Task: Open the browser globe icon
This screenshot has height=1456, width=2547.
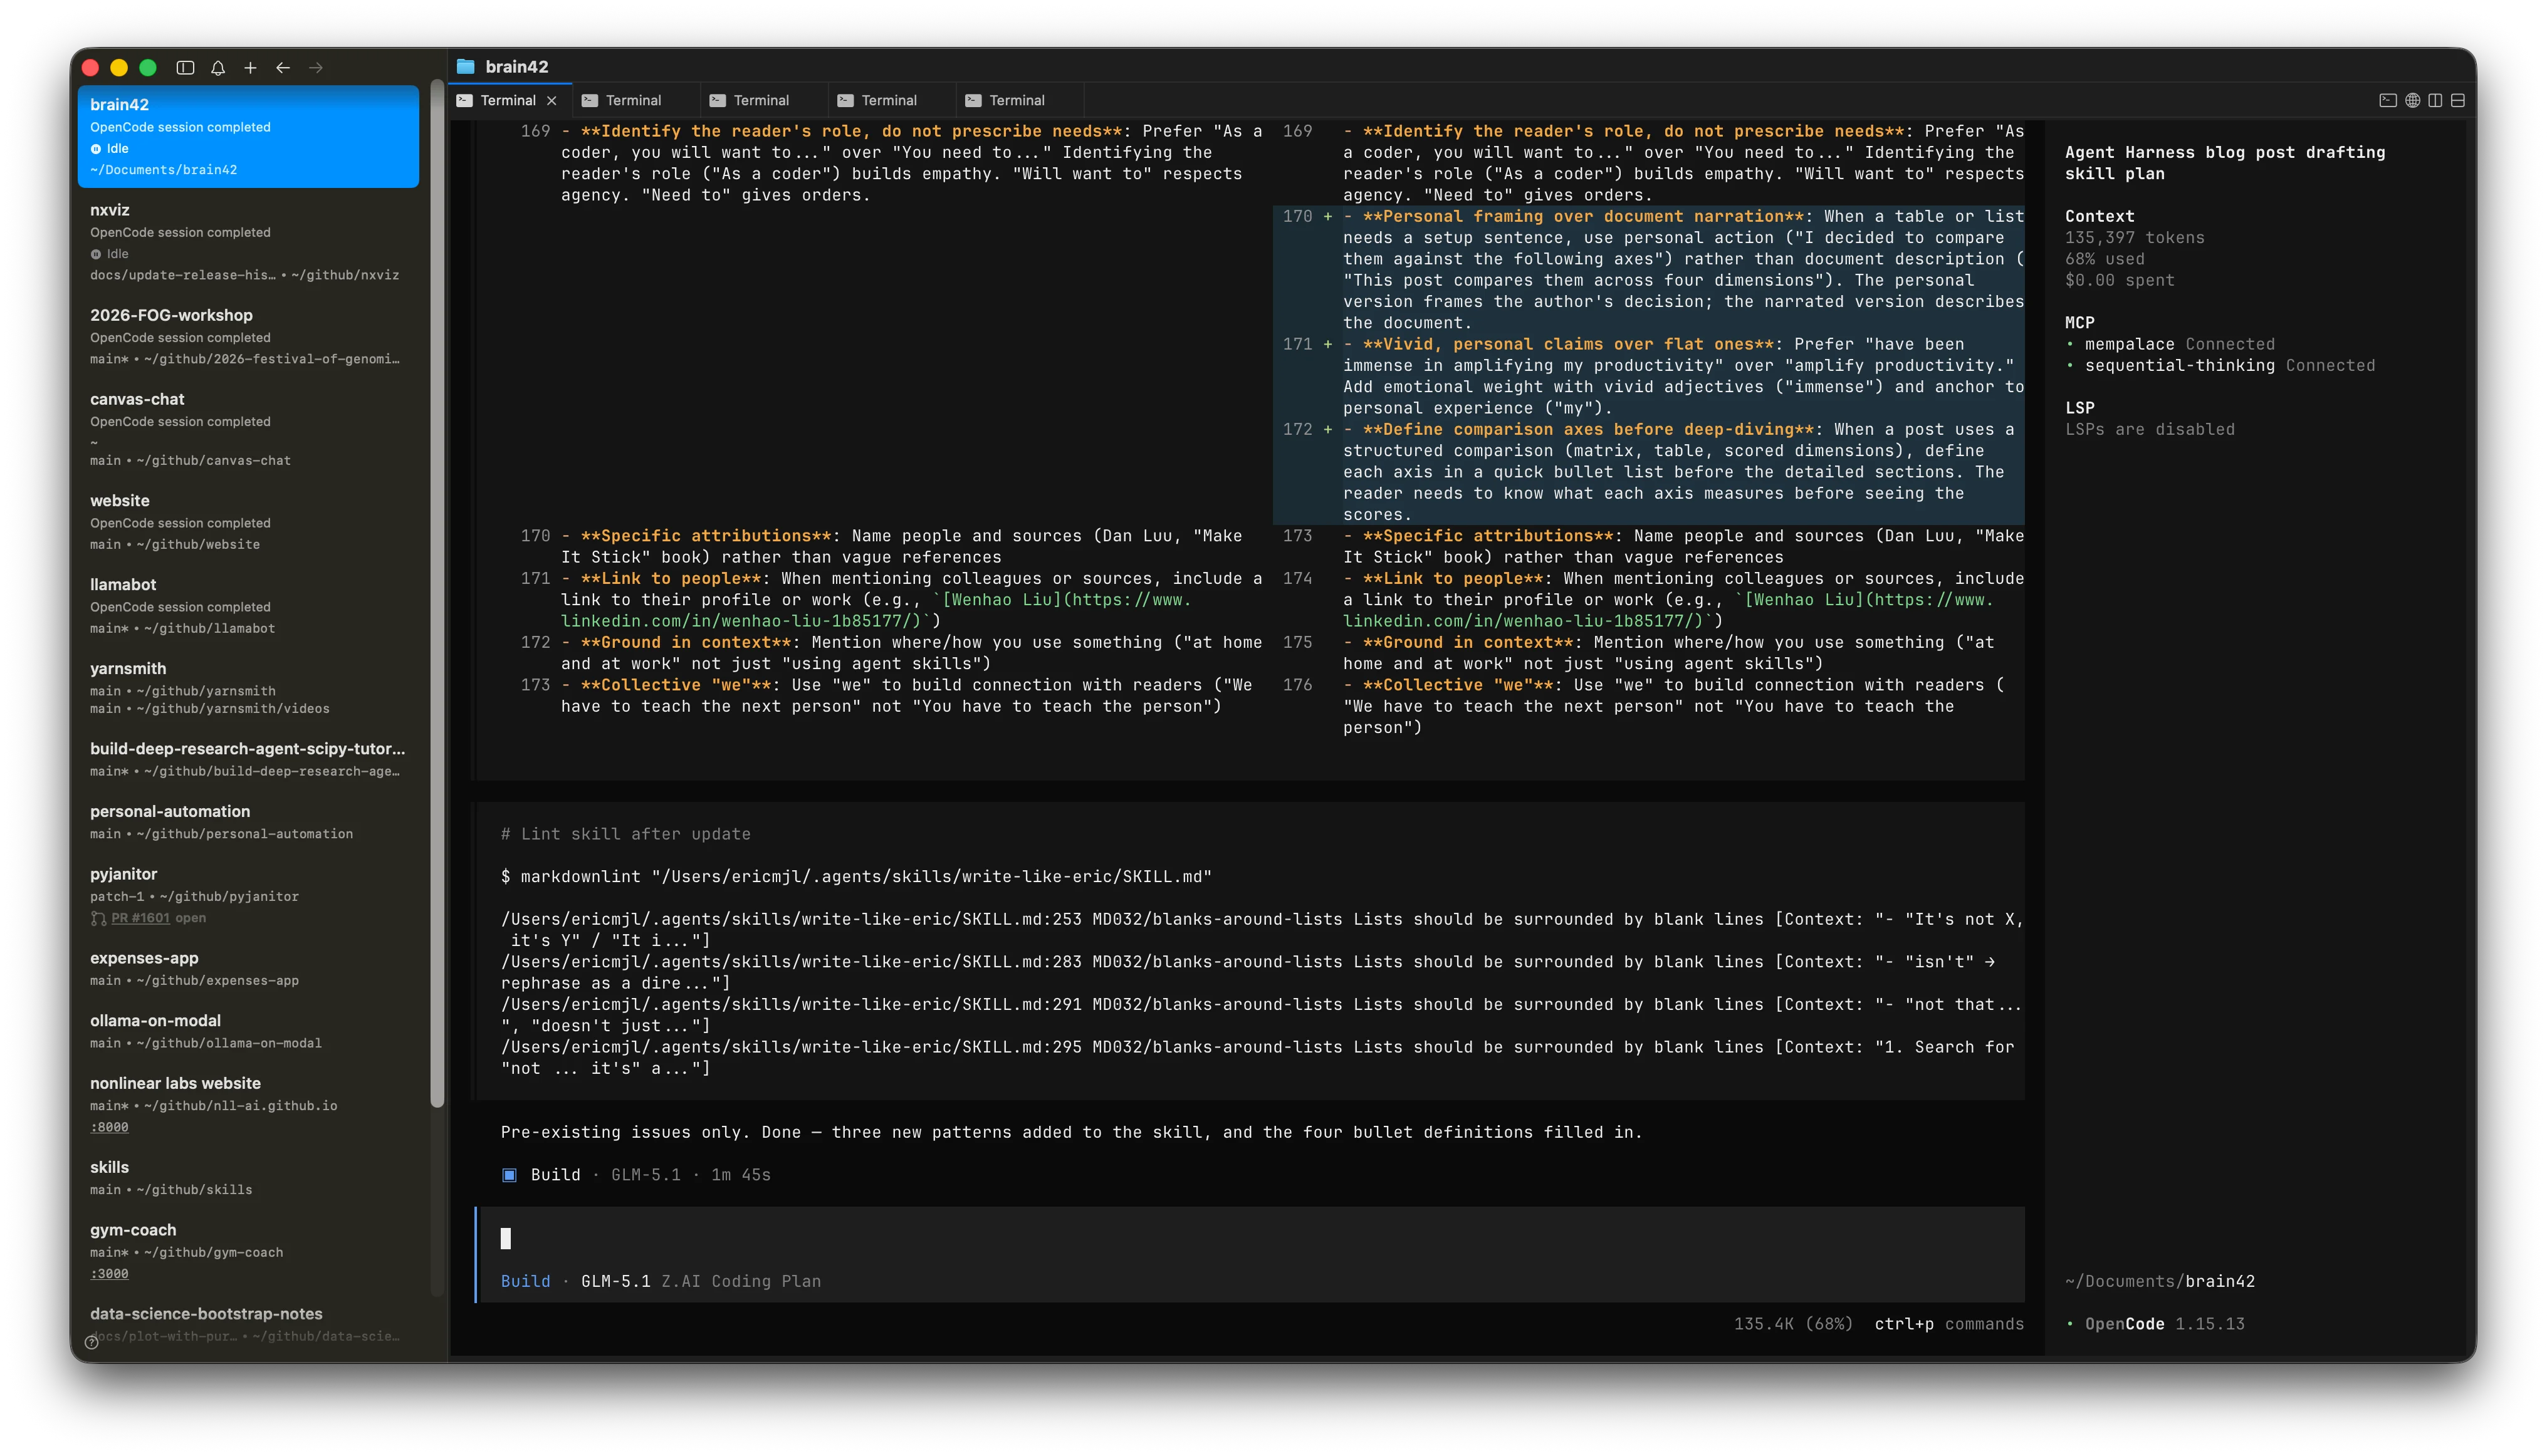Action: pos(2412,100)
